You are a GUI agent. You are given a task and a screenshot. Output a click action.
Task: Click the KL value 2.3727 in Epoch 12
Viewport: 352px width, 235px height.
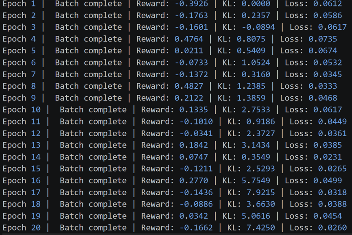pyautogui.click(x=260, y=133)
